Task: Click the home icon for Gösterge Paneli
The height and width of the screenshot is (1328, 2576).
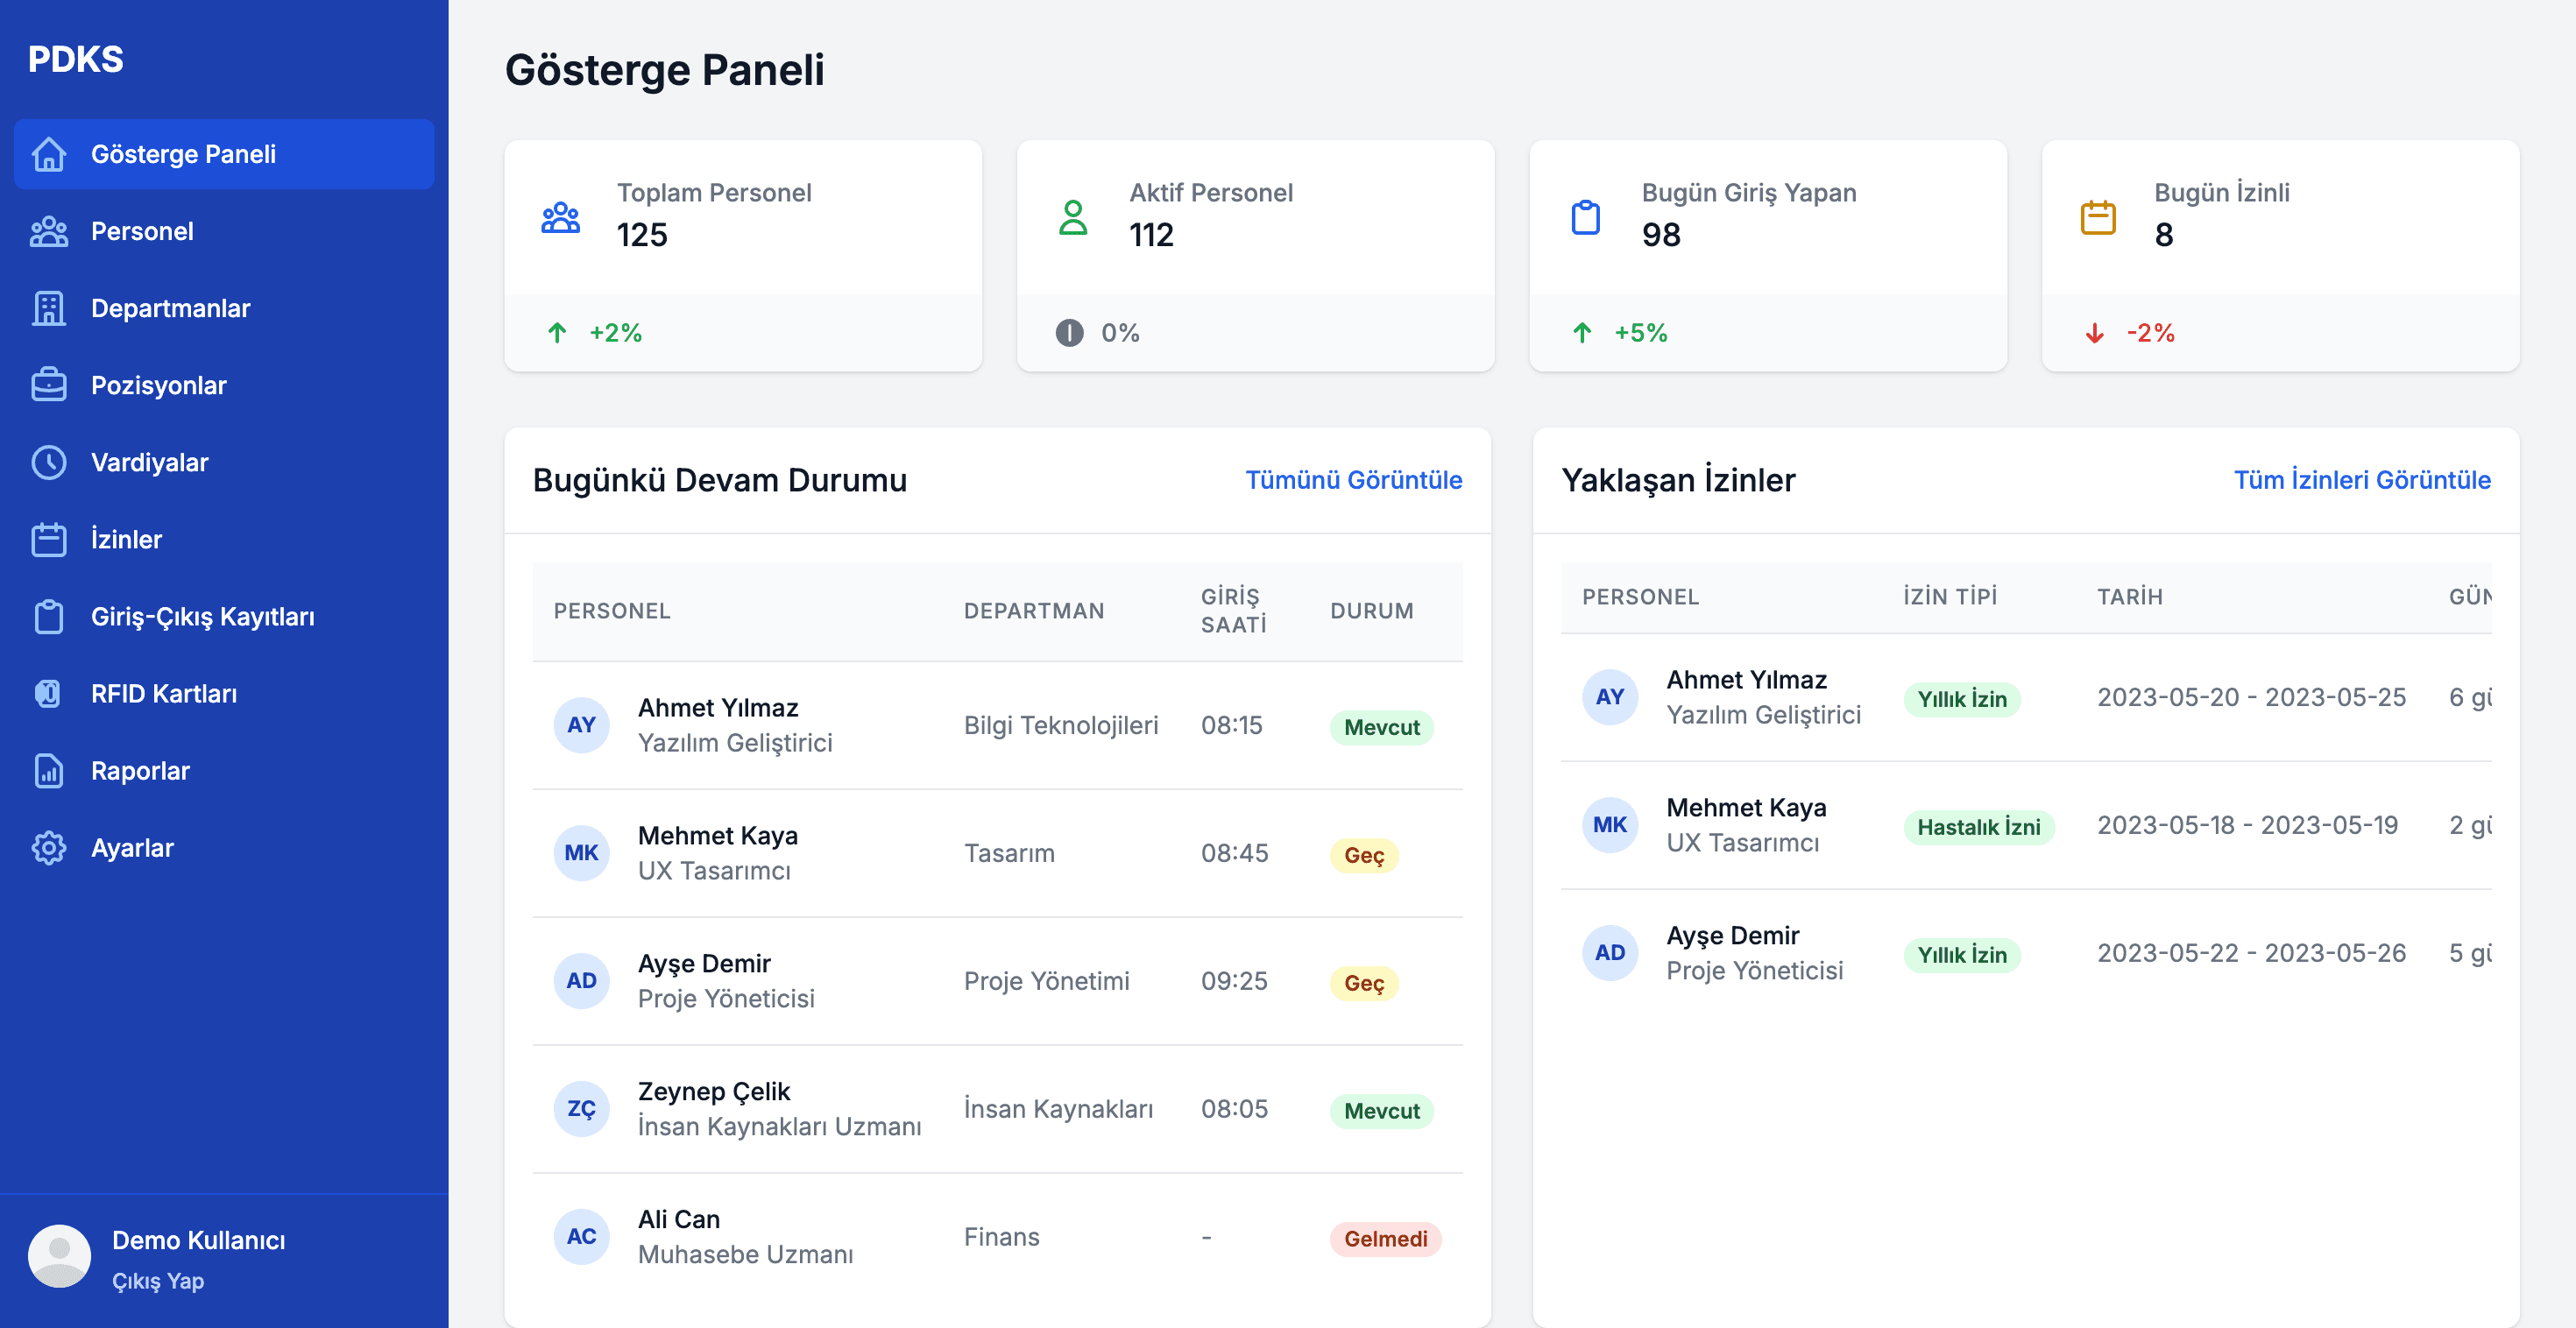Action: click(50, 154)
